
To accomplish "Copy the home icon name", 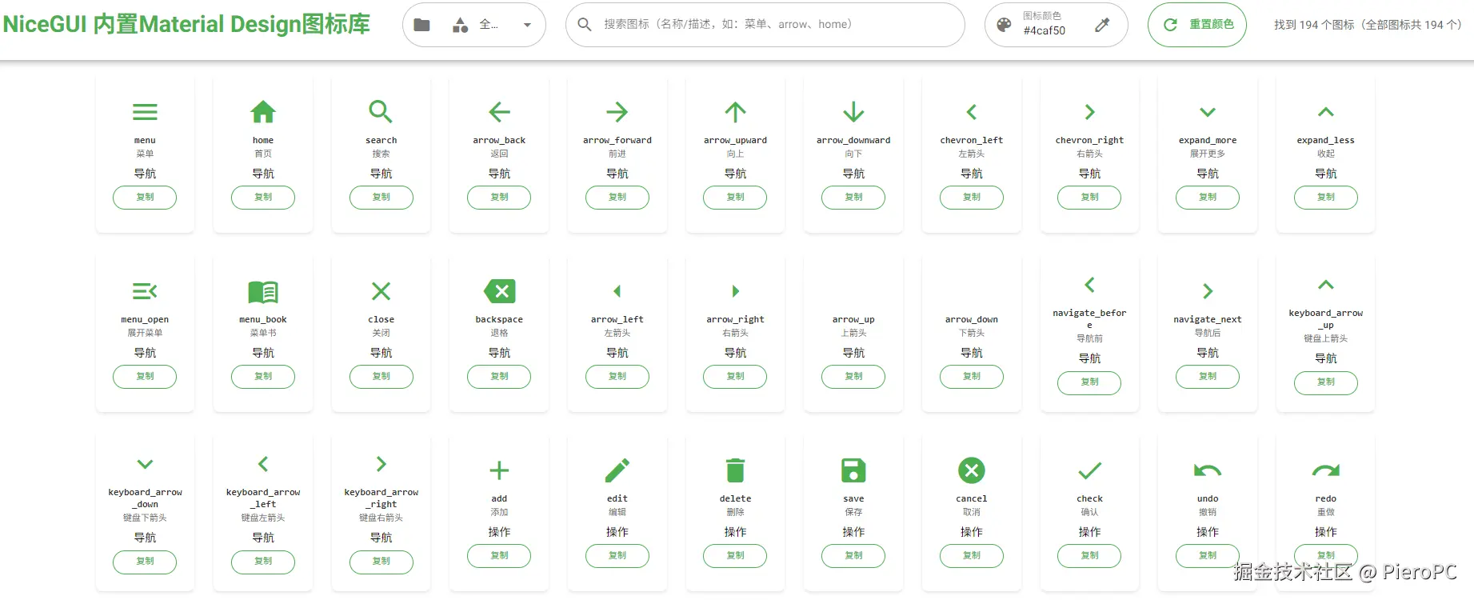I will tap(263, 198).
